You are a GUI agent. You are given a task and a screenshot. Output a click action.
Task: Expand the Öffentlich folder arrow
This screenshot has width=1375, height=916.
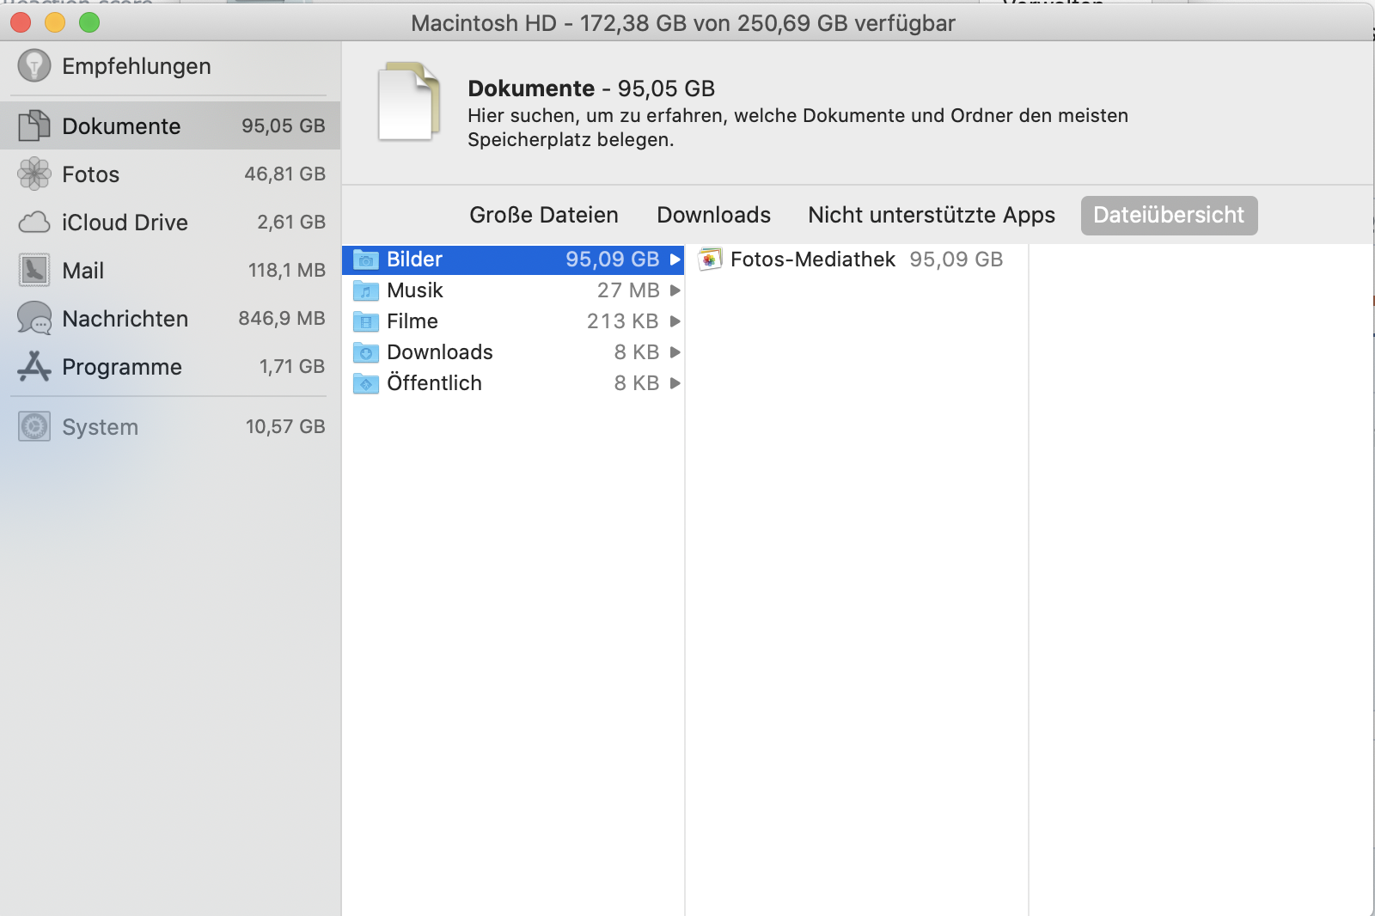675,383
